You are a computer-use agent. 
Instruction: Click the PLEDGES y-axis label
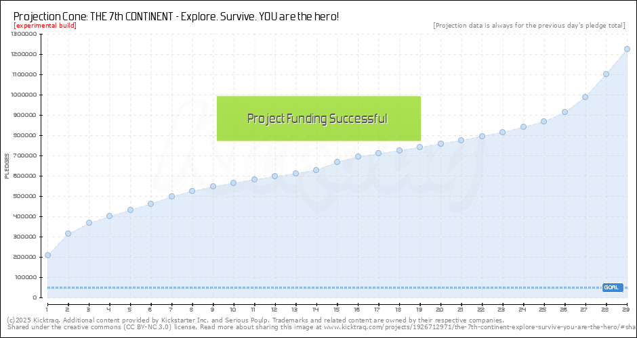[x=7, y=166]
